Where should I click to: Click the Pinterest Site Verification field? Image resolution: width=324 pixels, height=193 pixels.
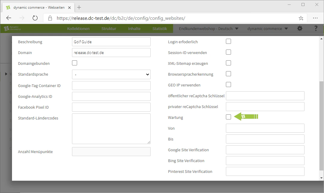pyautogui.click(x=265, y=171)
